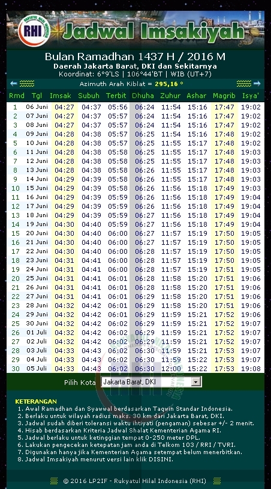
Task: Click note 6 about Telkom 103 / RRI / TVRI
Action: pos(127,445)
